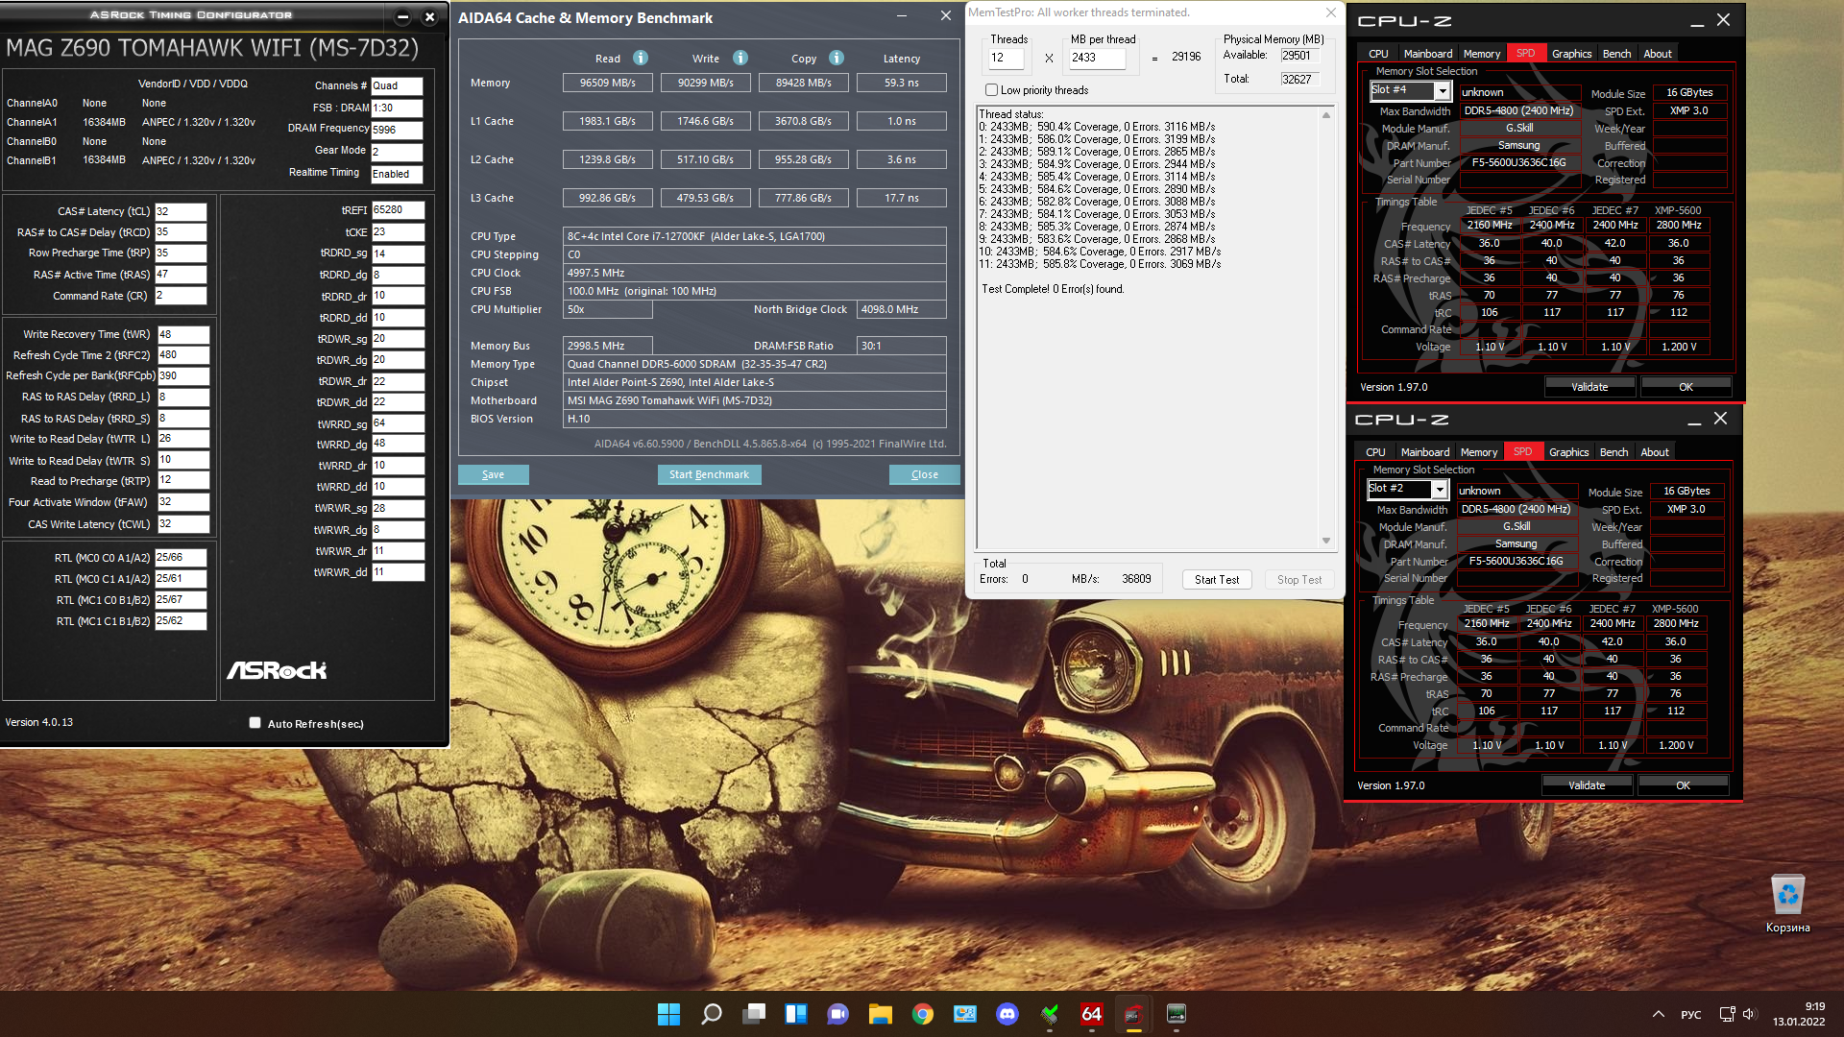Viewport: 1844px width, 1037px height.
Task: Click the Read column info icon
Action: tap(641, 58)
